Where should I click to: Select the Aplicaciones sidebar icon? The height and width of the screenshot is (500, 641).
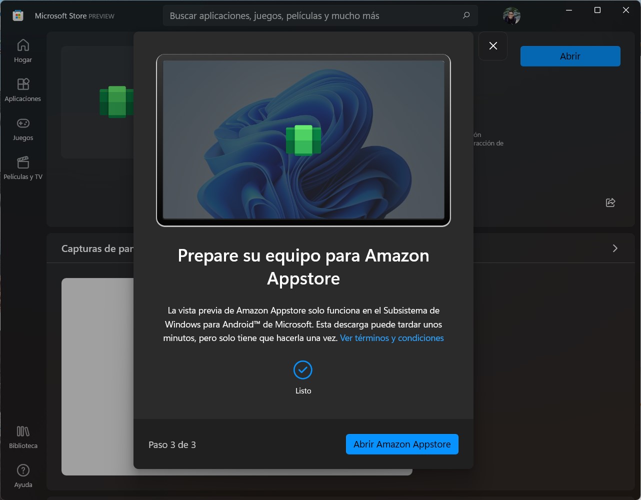(22, 90)
